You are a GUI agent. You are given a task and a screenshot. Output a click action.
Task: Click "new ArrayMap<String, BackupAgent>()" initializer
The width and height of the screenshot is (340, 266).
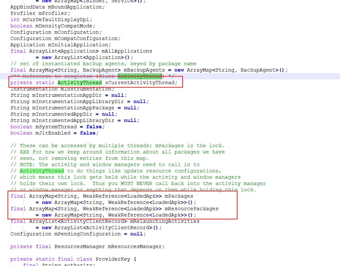[x=229, y=70]
